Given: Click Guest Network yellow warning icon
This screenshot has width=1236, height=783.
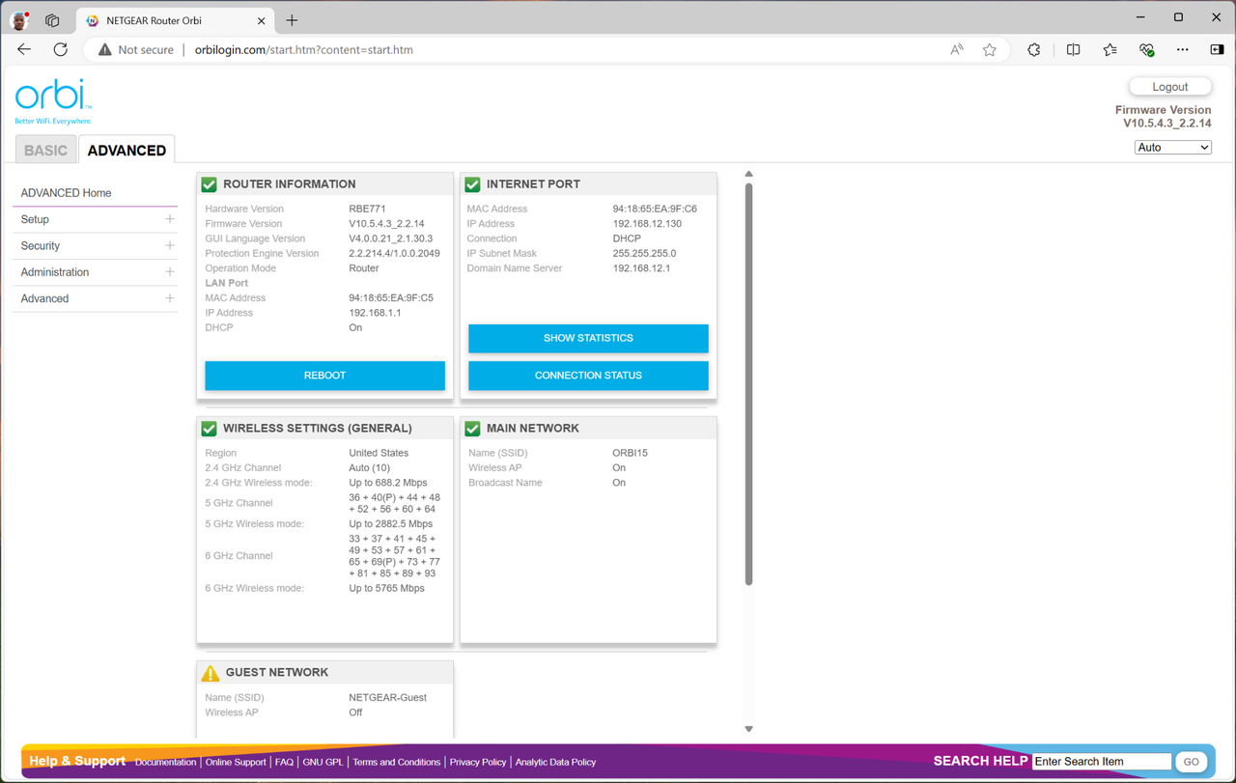Looking at the screenshot, I should (x=210, y=672).
